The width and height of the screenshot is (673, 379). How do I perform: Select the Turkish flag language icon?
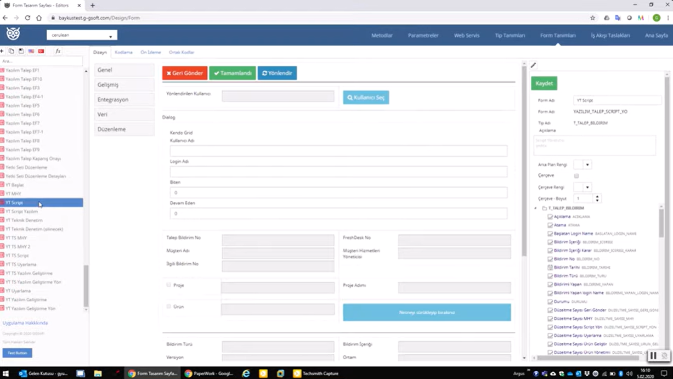[41, 51]
